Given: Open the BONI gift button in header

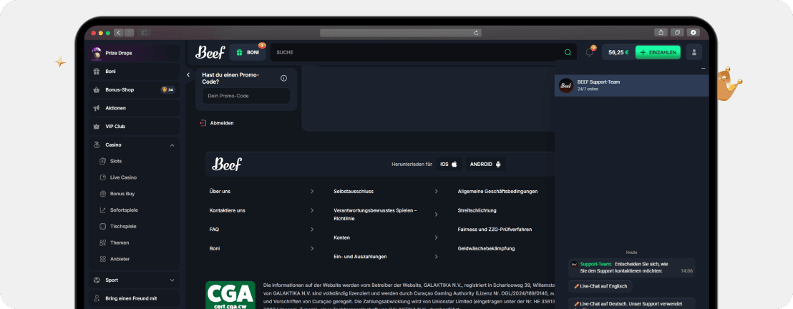Looking at the screenshot, I should pyautogui.click(x=248, y=52).
